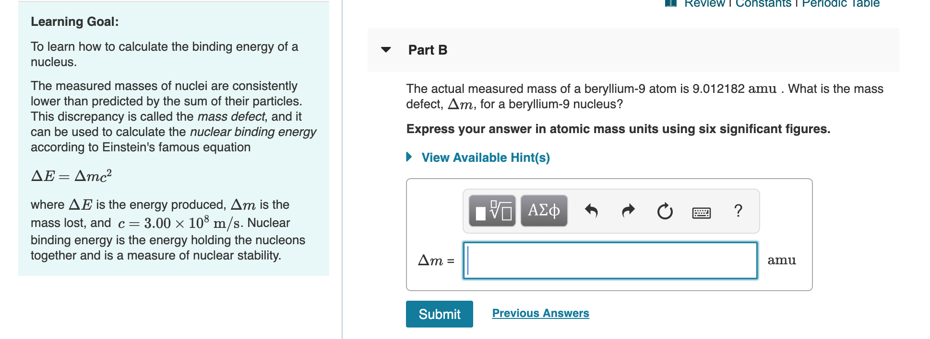The width and height of the screenshot is (930, 339).
Task: Reset the answer using the circular reset icon
Action: click(664, 211)
